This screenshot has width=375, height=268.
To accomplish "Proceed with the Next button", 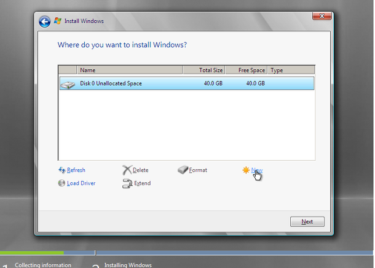I will point(307,222).
